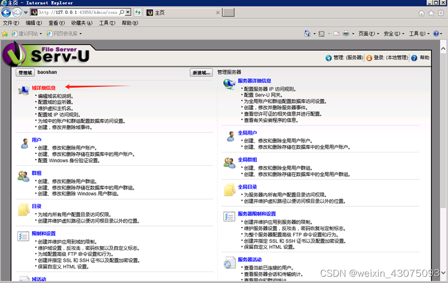
Task: Click the Serv-U 帮助 header link
Action: pyautogui.click(x=420, y=58)
